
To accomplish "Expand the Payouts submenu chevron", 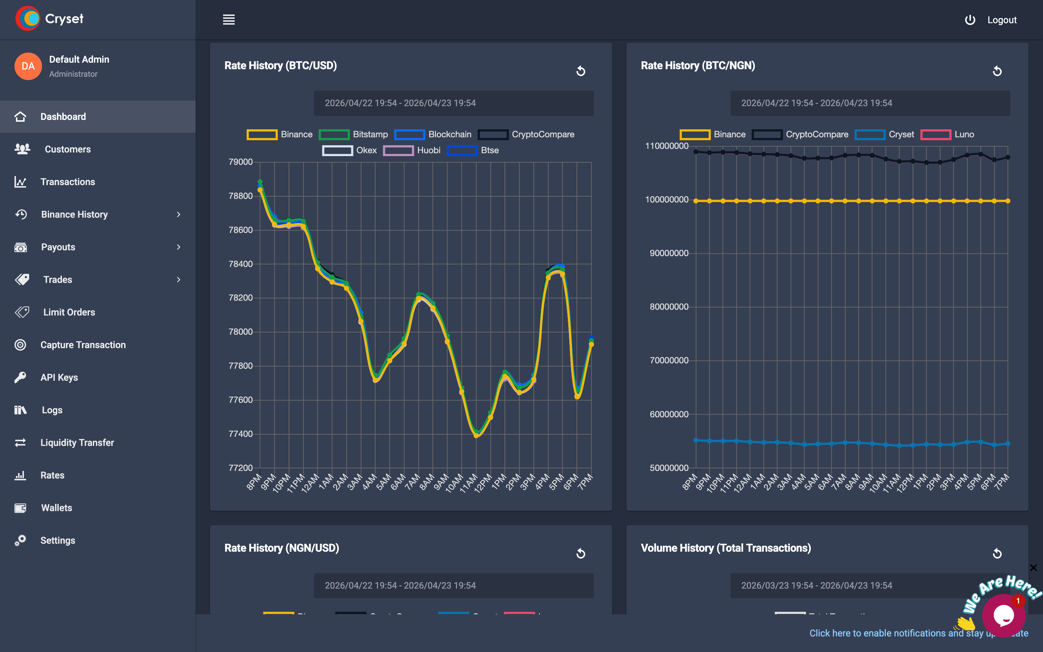I will [x=179, y=247].
